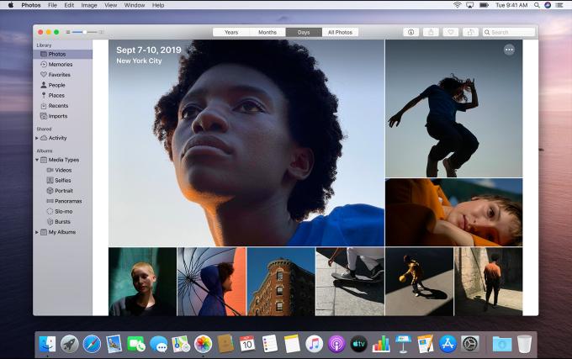The width and height of the screenshot is (572, 359).
Task: Open Podcasts from the Dock
Action: (x=336, y=344)
